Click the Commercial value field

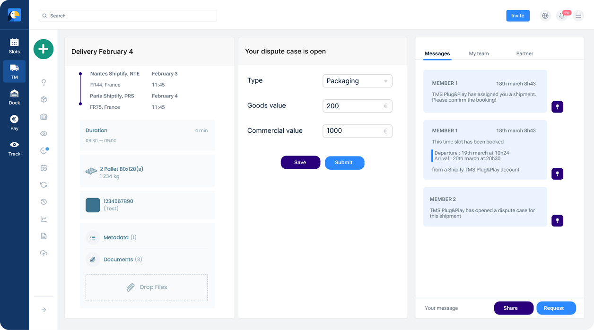coord(358,131)
